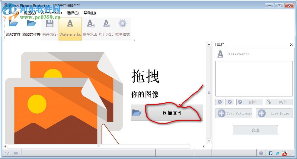Click the 启动 start button
The width and height of the screenshot is (297, 159).
pyautogui.click(x=255, y=130)
